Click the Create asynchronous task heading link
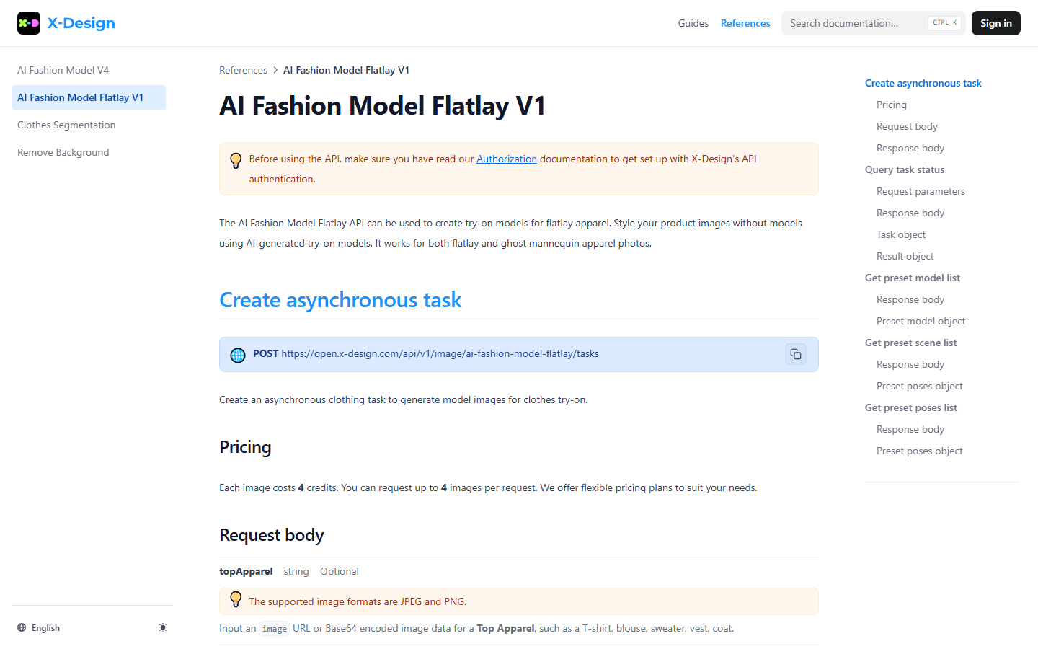 (x=340, y=300)
